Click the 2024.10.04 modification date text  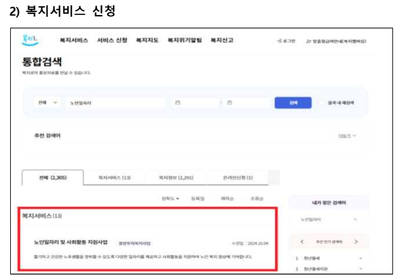tap(258, 243)
